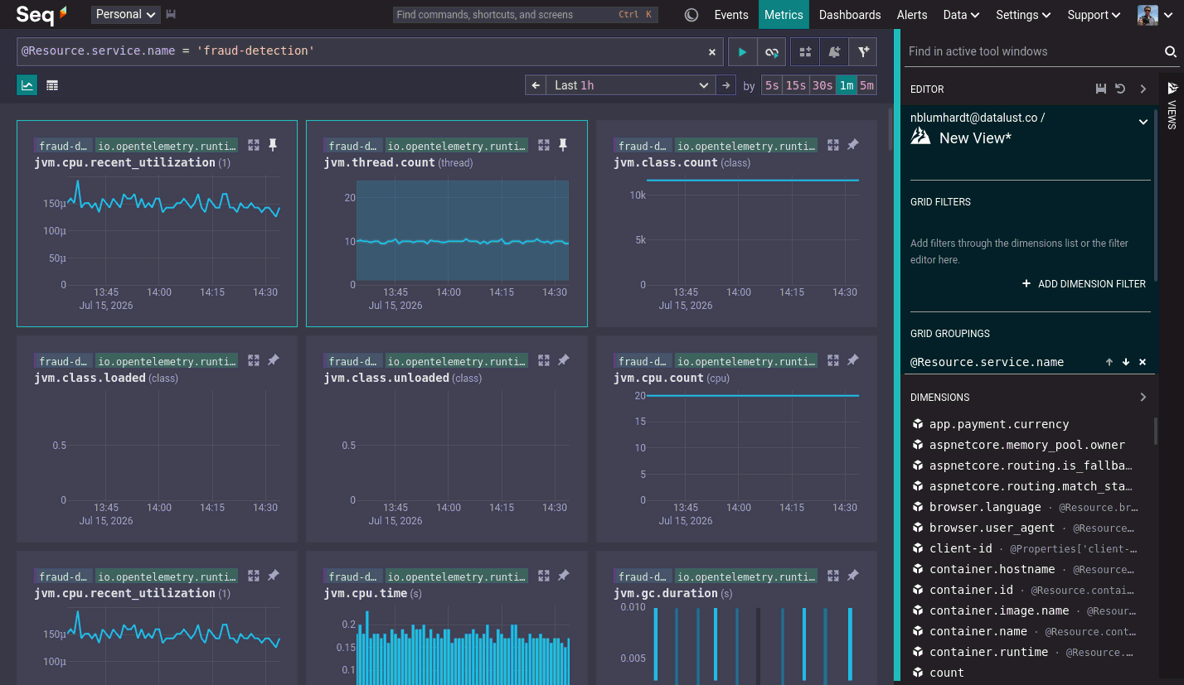Open the Dashboards tab
The width and height of the screenshot is (1184, 685).
coord(850,15)
